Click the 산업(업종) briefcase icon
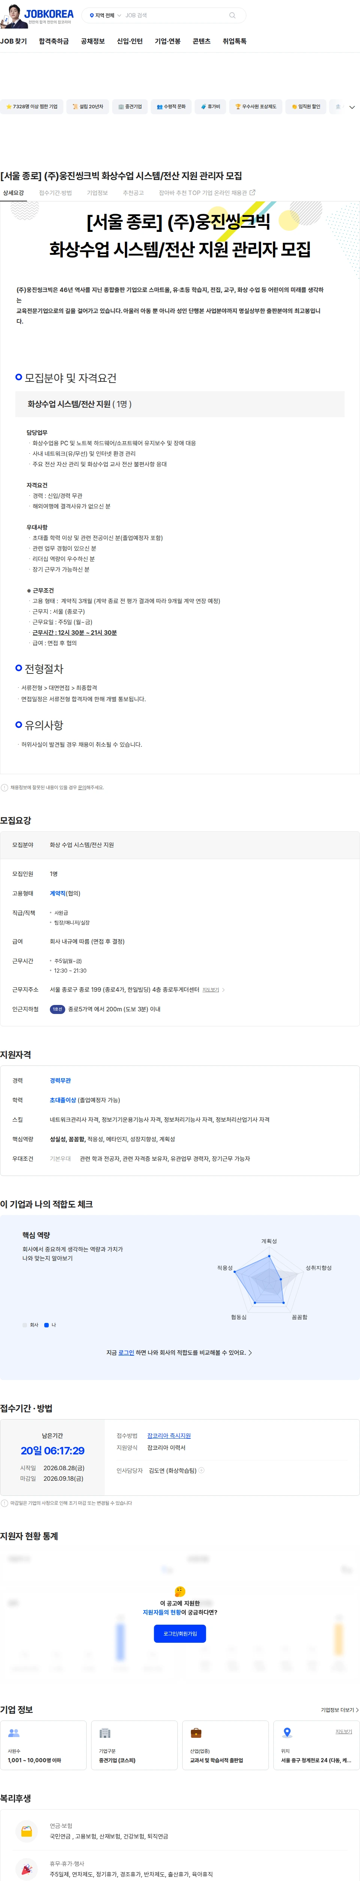The width and height of the screenshot is (360, 1881). (196, 1733)
